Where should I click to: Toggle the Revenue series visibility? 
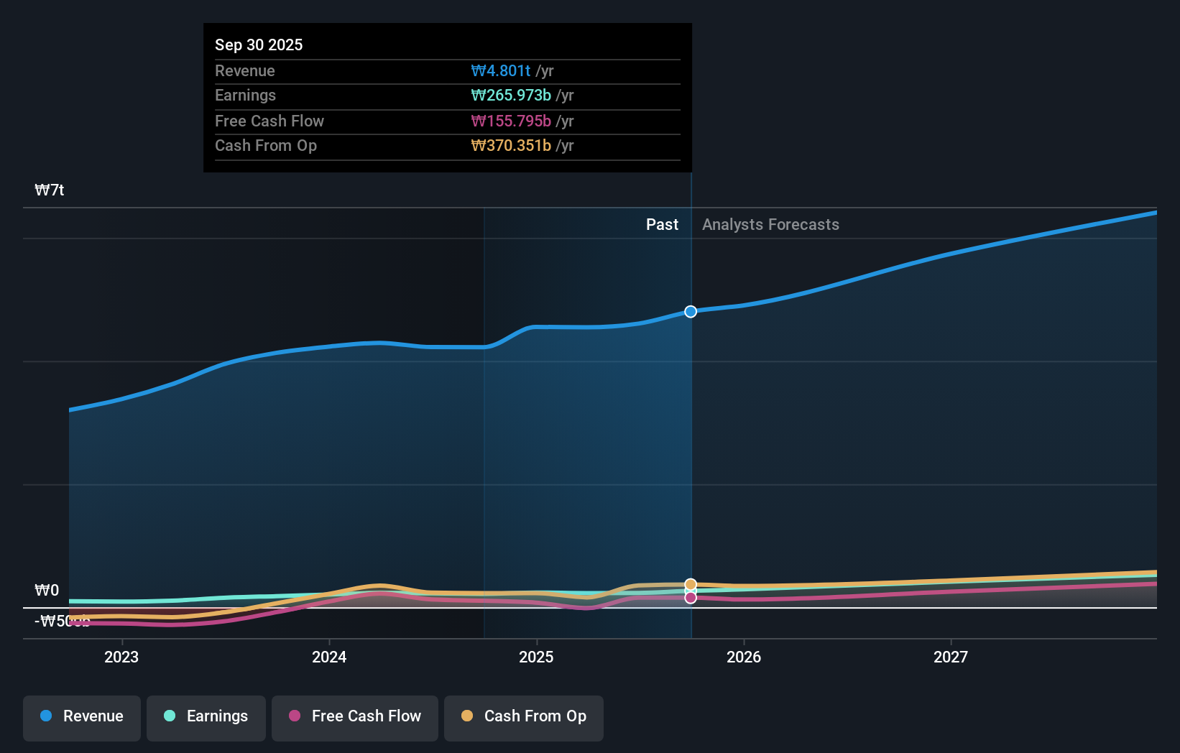[x=81, y=718]
